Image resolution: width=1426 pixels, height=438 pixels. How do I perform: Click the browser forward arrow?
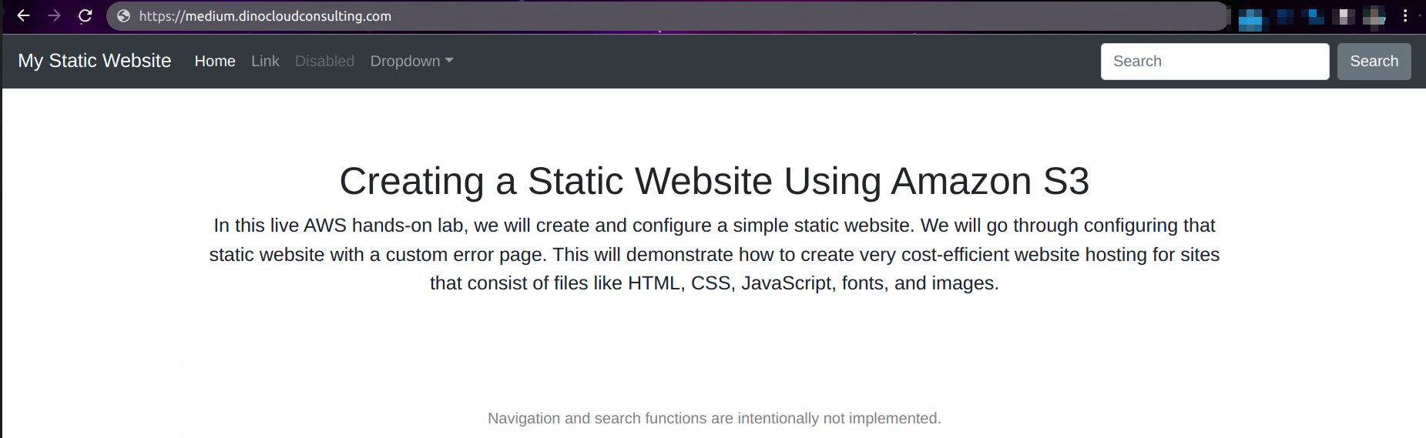[x=54, y=15]
